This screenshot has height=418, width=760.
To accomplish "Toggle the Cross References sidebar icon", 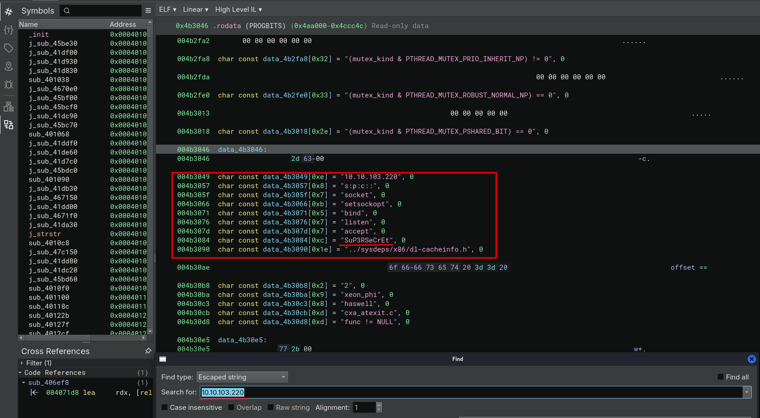I will click(x=9, y=125).
